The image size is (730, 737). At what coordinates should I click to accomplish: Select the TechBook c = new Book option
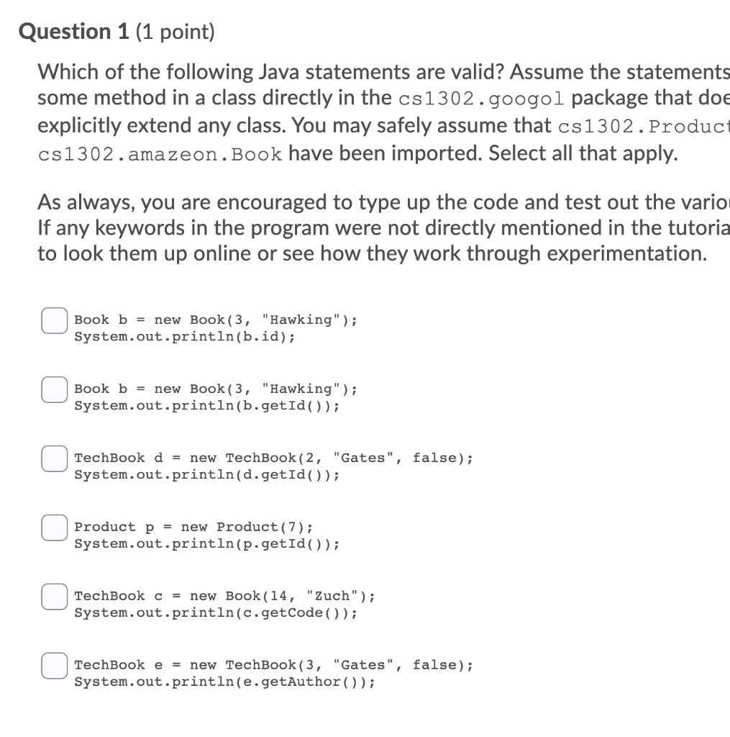click(x=54, y=597)
